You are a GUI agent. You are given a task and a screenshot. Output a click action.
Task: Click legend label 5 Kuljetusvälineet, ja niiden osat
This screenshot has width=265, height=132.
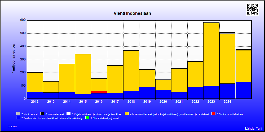[x=97, y=114]
